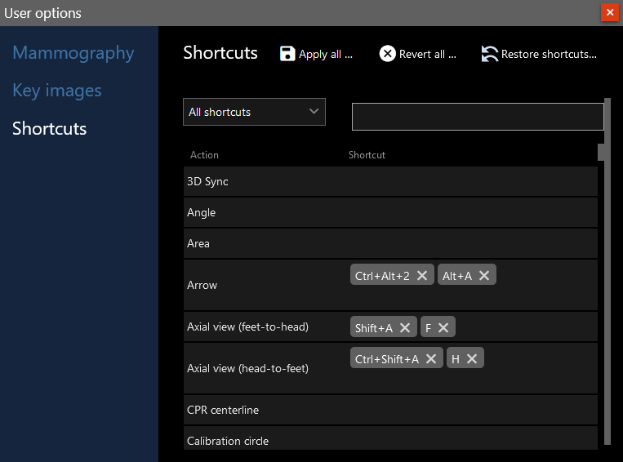Remove the F shortcut for Axial view
Image resolution: width=623 pixels, height=462 pixels.
click(x=443, y=328)
